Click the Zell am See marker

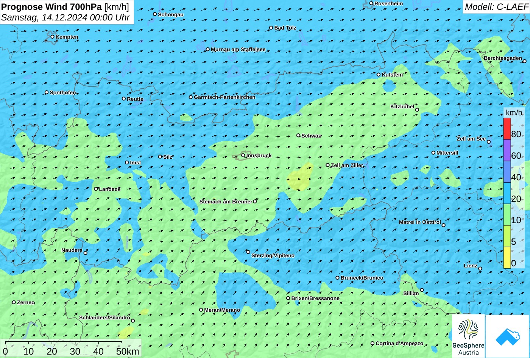[x=488, y=142]
